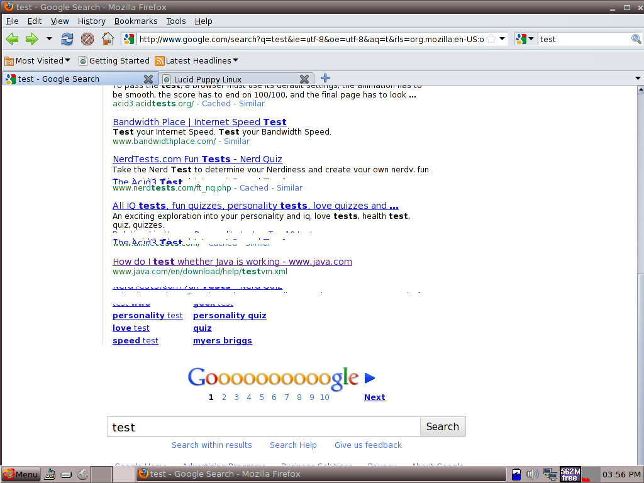Click the Next results link
This screenshot has height=483, width=644.
click(x=375, y=397)
